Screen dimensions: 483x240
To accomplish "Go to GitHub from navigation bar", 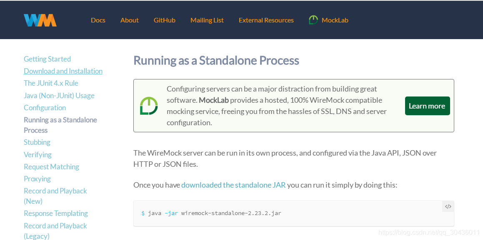I will 165,20.
